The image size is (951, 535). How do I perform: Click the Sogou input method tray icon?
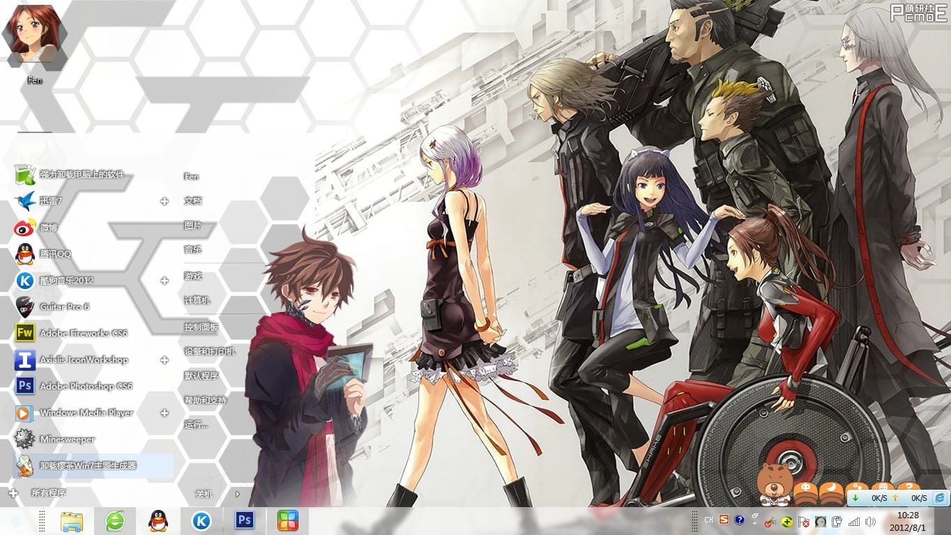point(724,520)
